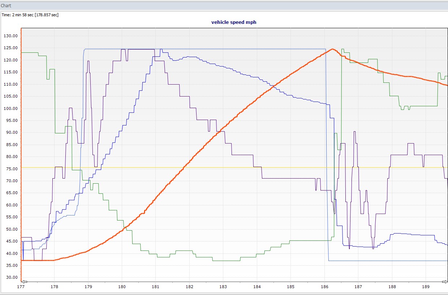Click the 40.00 y-axis label
The width and height of the screenshot is (448, 295).
coord(12,253)
